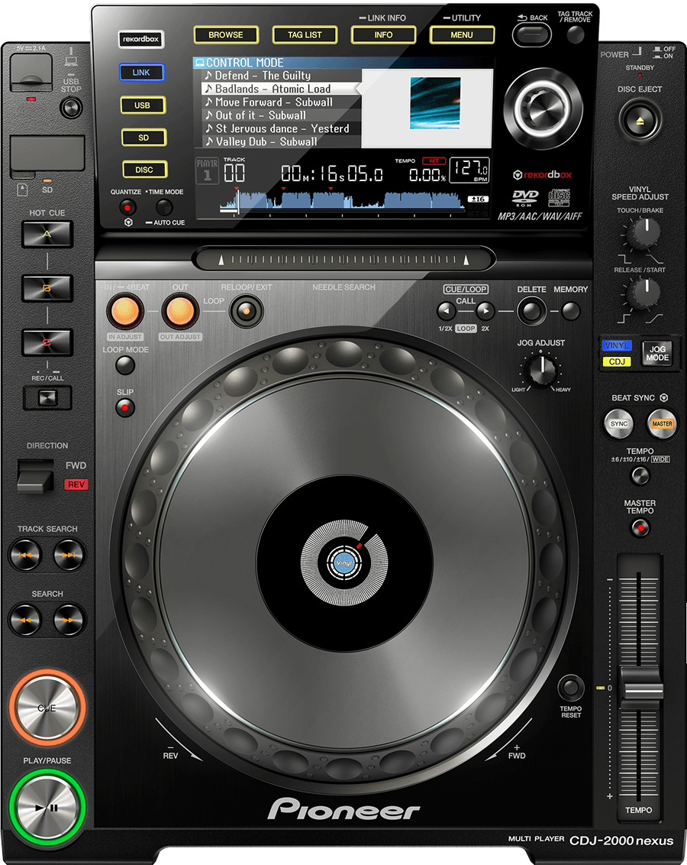Select track Move Forward - Subwall
This screenshot has height=865, width=687.
click(x=282, y=102)
